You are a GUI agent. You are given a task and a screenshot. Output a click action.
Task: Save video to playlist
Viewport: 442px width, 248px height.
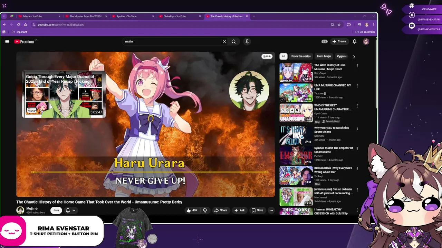coord(257,210)
